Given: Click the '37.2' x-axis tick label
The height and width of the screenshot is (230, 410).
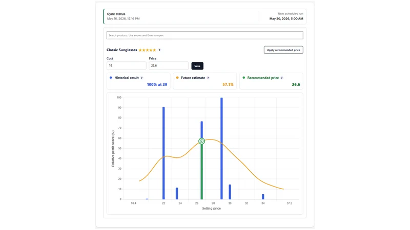Looking at the screenshot, I should coord(289,203).
